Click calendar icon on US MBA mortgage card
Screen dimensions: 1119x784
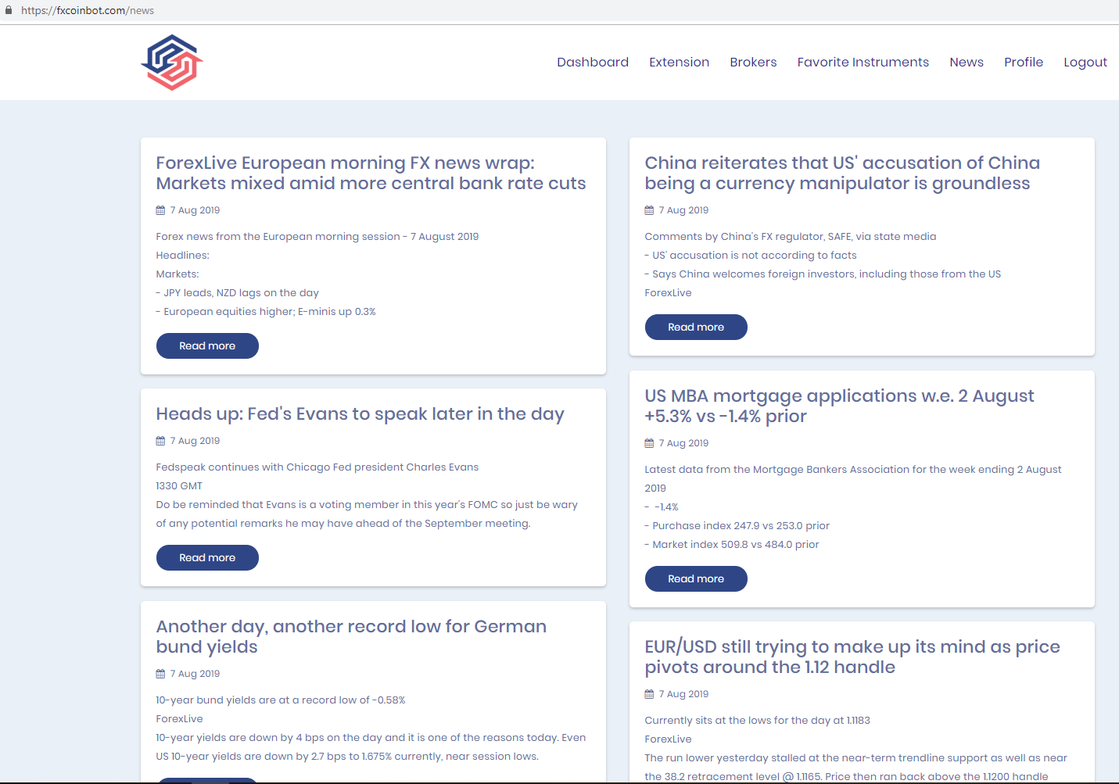(x=649, y=443)
